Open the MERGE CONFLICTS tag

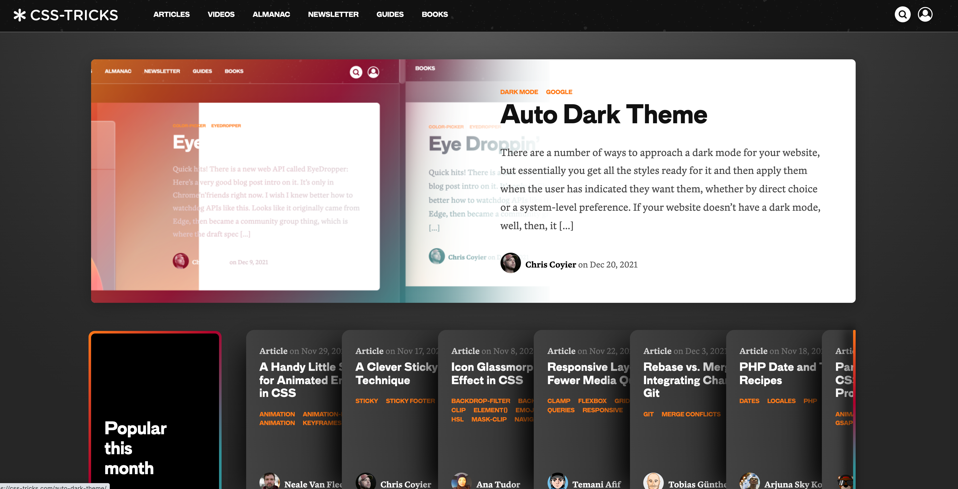pos(691,414)
